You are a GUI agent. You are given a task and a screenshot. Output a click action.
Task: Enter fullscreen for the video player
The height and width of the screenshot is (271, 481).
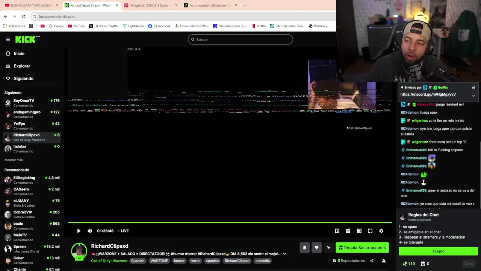click(370, 231)
